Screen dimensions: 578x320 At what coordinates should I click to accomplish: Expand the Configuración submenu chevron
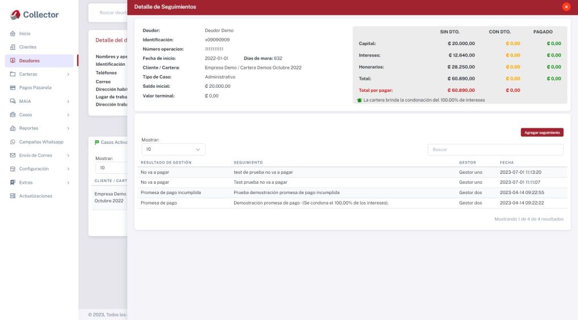coord(68,169)
